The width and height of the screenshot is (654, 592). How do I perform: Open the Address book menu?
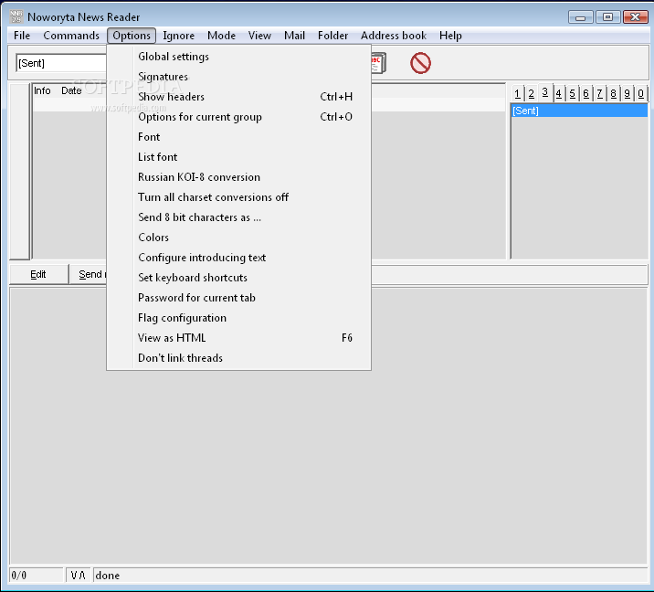tap(394, 36)
